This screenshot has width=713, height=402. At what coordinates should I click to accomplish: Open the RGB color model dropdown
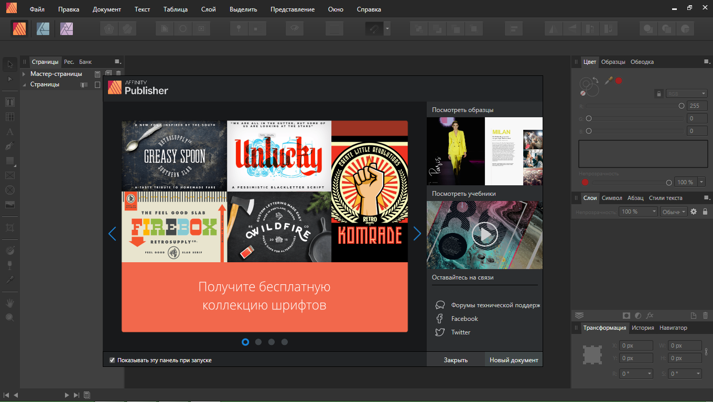[686, 94]
